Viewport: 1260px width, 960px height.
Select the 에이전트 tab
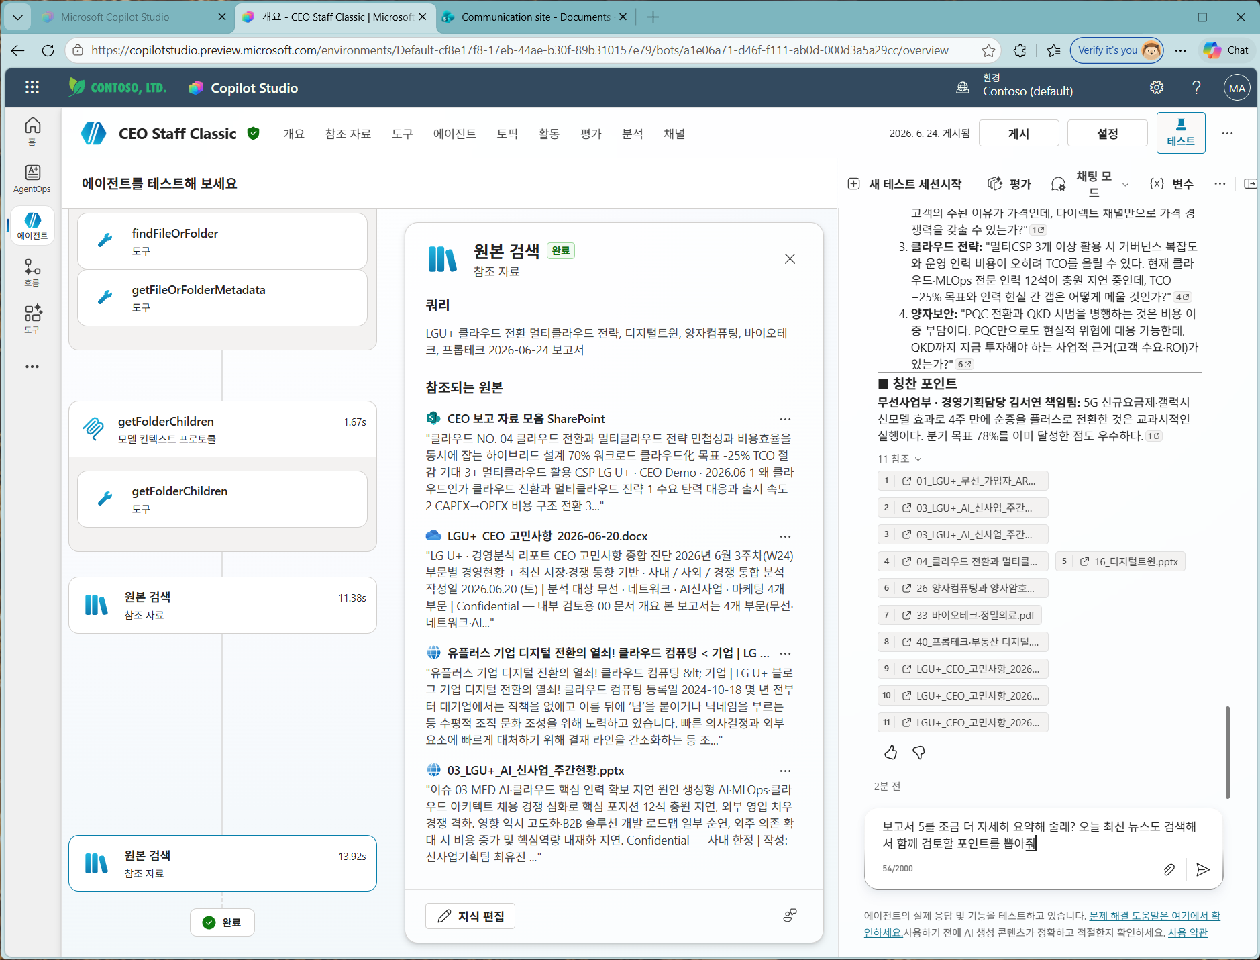coord(455,134)
